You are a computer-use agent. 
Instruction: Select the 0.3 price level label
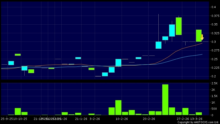pos(214,42)
